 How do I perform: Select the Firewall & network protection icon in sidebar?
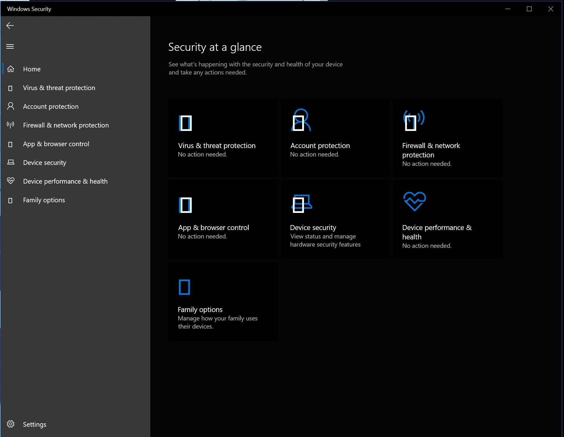pos(10,125)
